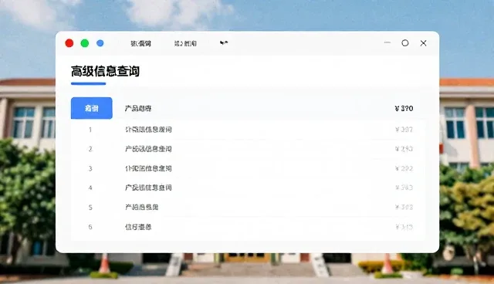Select the row number 1
The image size is (494, 284).
[x=90, y=130]
